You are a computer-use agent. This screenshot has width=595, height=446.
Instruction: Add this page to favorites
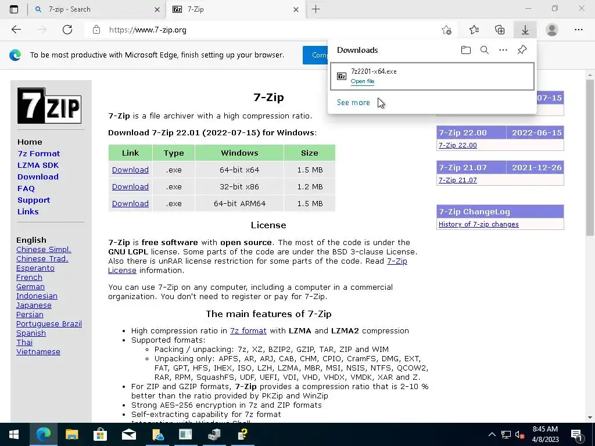coord(447,30)
